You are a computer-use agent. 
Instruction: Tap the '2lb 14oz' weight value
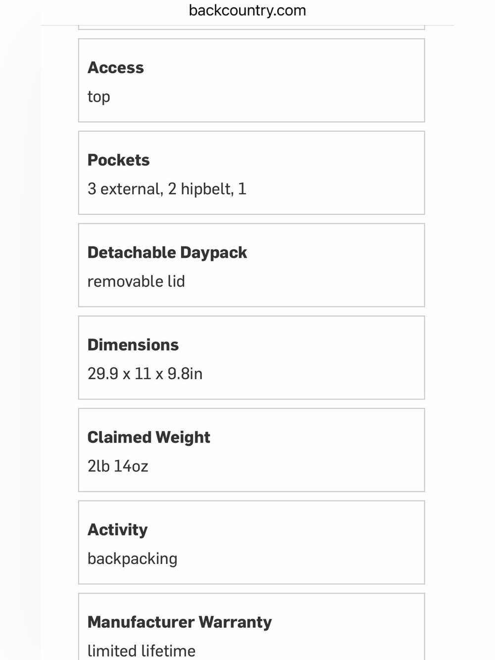[x=118, y=466]
